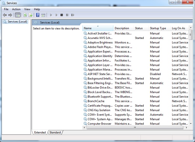Switch to the Standard tab
This screenshot has height=142, width=195.
pyautogui.click(x=55, y=133)
